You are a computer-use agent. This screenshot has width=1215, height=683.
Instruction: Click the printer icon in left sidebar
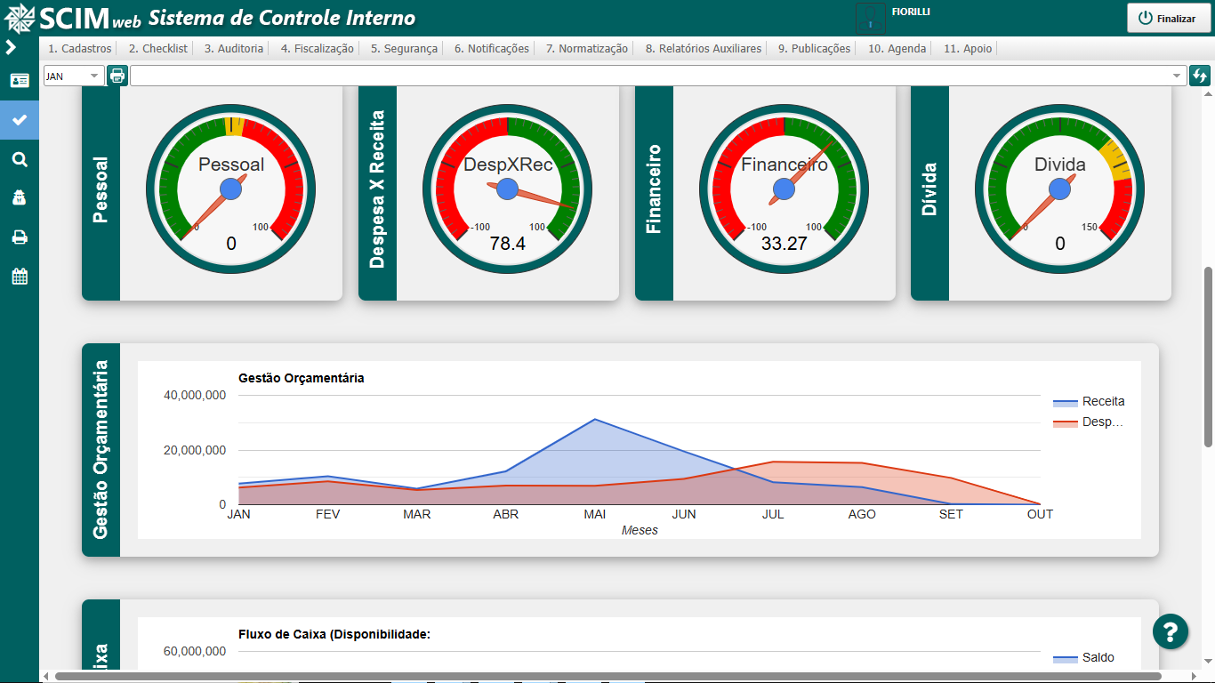[x=20, y=237]
